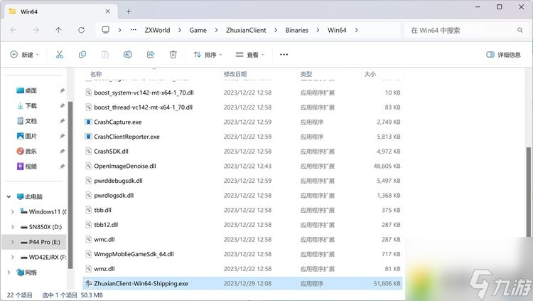This screenshot has height=301, width=533.
Task: Go up one folder level arrow
Action: pos(58,30)
